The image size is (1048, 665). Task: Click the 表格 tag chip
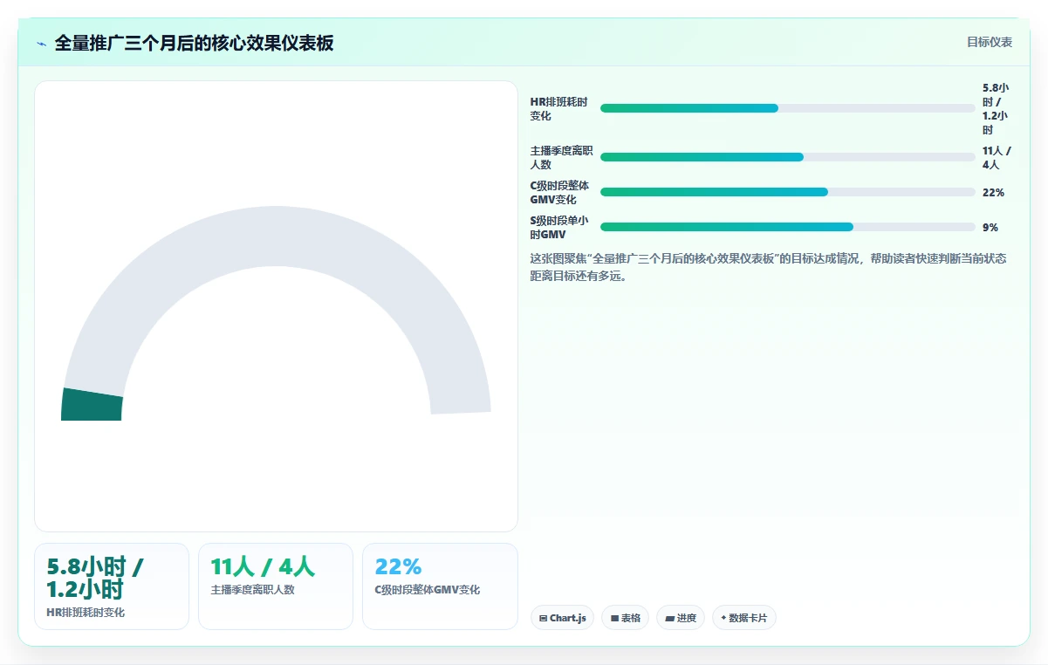pyautogui.click(x=626, y=618)
